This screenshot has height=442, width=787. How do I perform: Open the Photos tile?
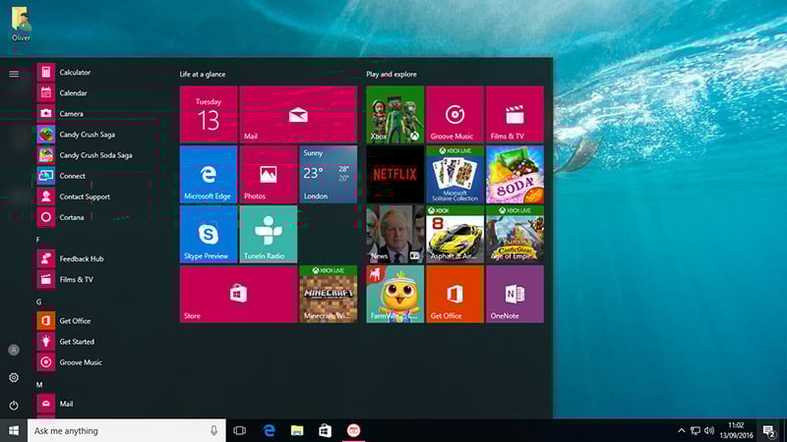tap(269, 175)
